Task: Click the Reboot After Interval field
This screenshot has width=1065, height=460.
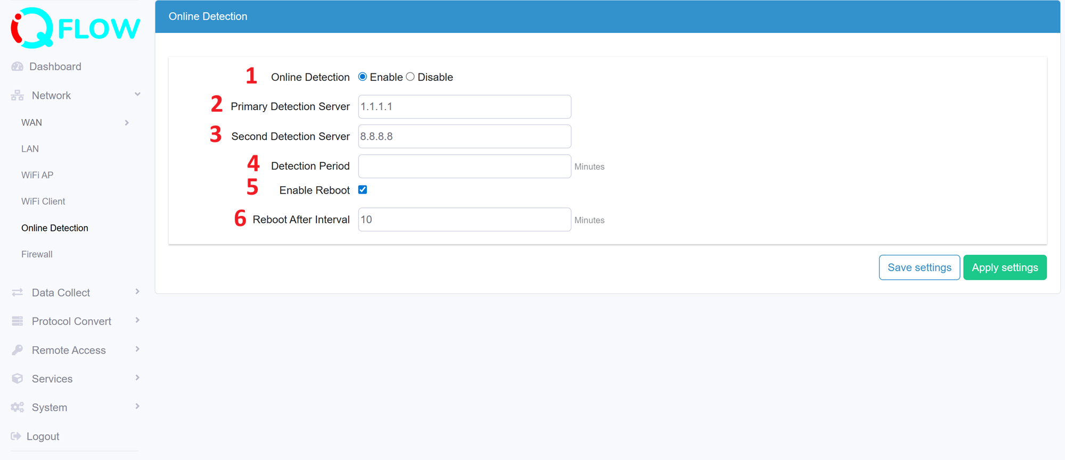Action: point(464,220)
